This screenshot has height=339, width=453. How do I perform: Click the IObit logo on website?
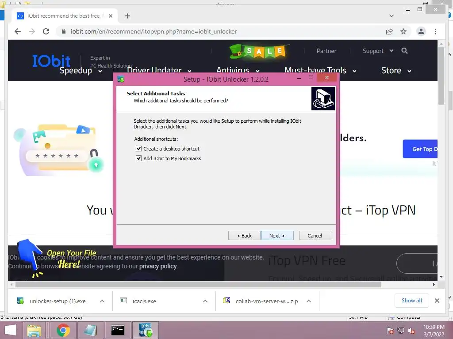(51, 60)
